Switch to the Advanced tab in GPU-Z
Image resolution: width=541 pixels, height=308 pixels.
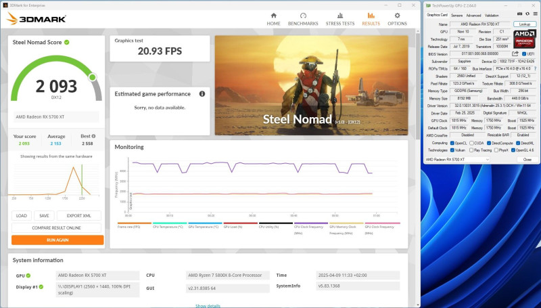473,15
